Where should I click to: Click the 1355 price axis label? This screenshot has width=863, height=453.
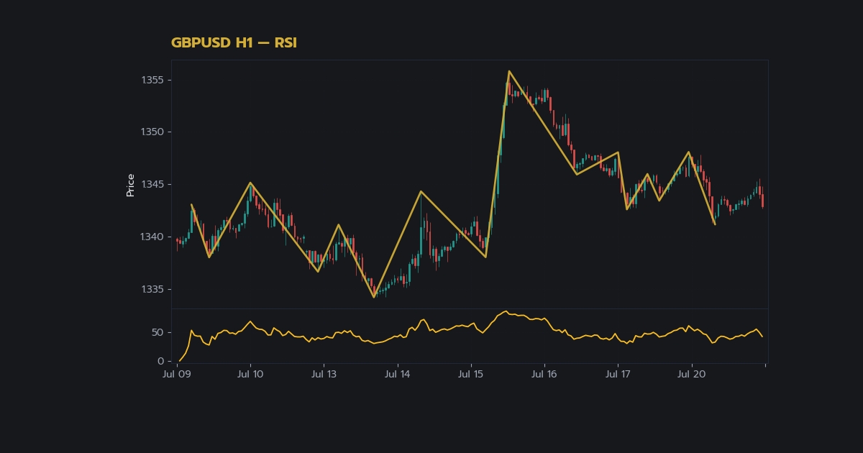pos(152,80)
